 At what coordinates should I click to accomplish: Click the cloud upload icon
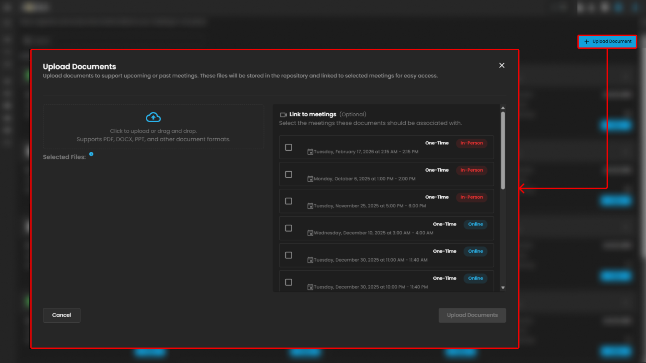coord(153,117)
